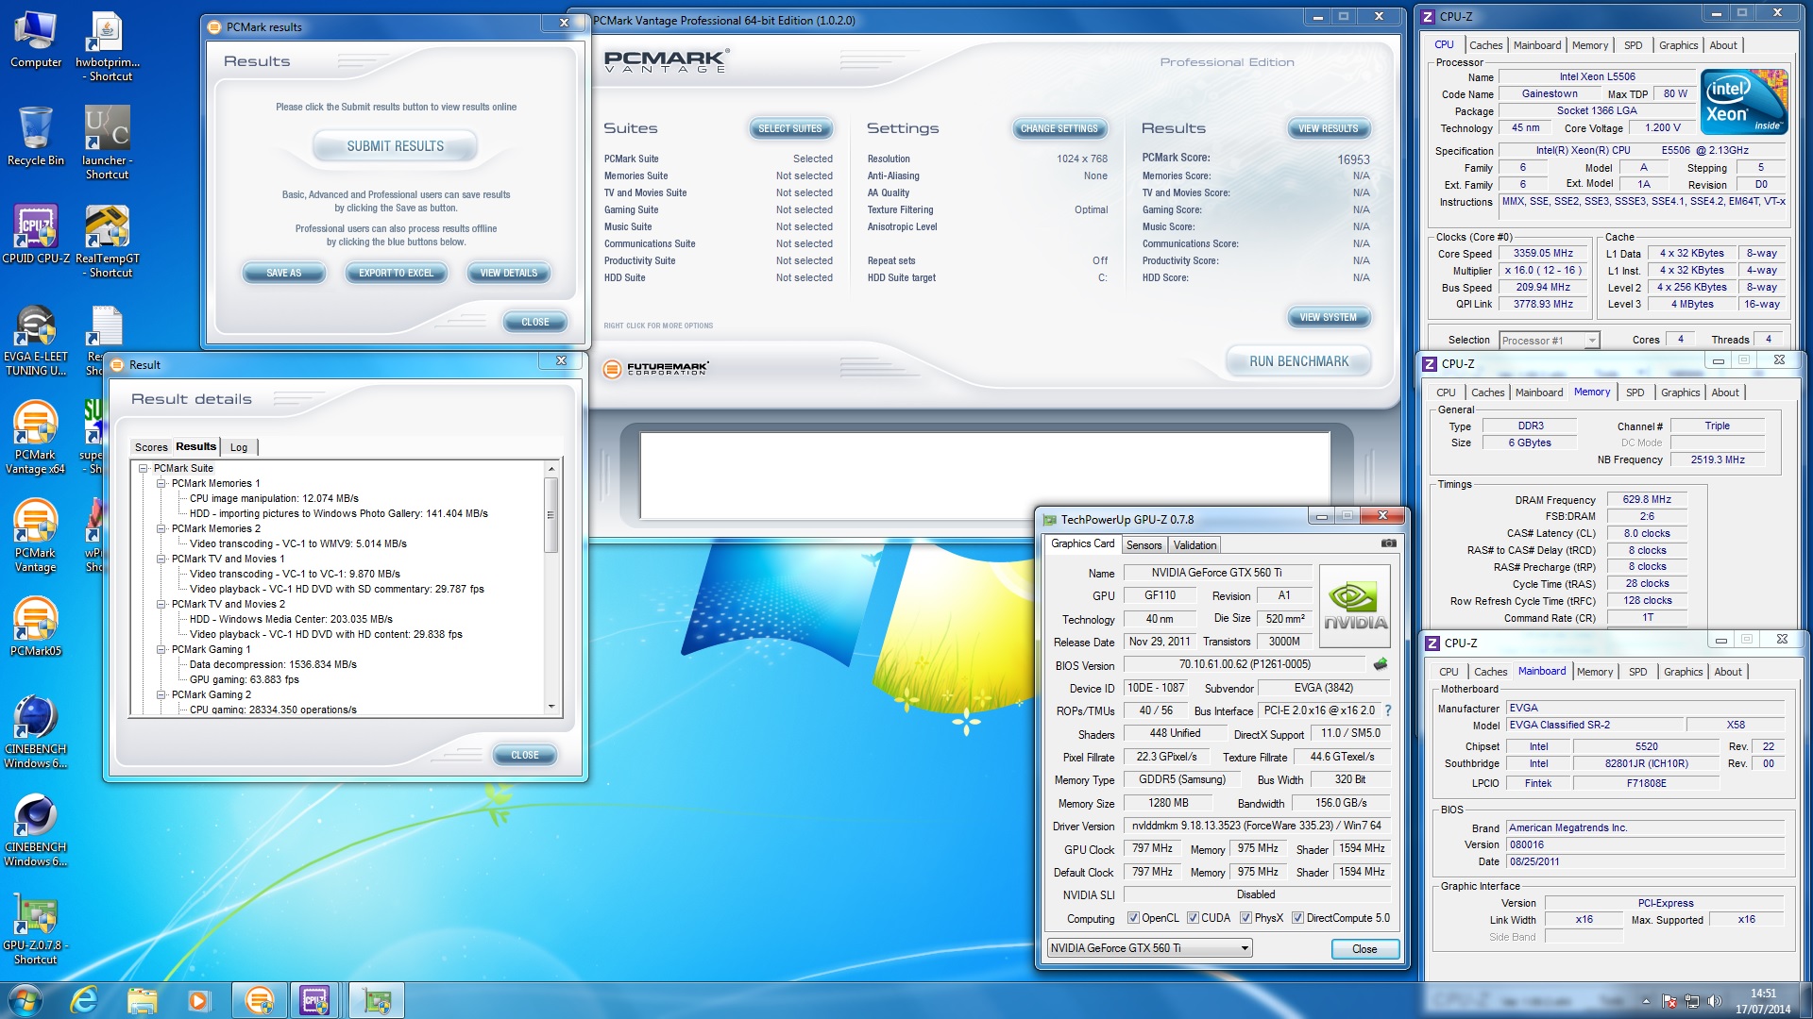The width and height of the screenshot is (1813, 1019).
Task: Launch the RealTempGT shortcut icon
Action: click(x=107, y=242)
